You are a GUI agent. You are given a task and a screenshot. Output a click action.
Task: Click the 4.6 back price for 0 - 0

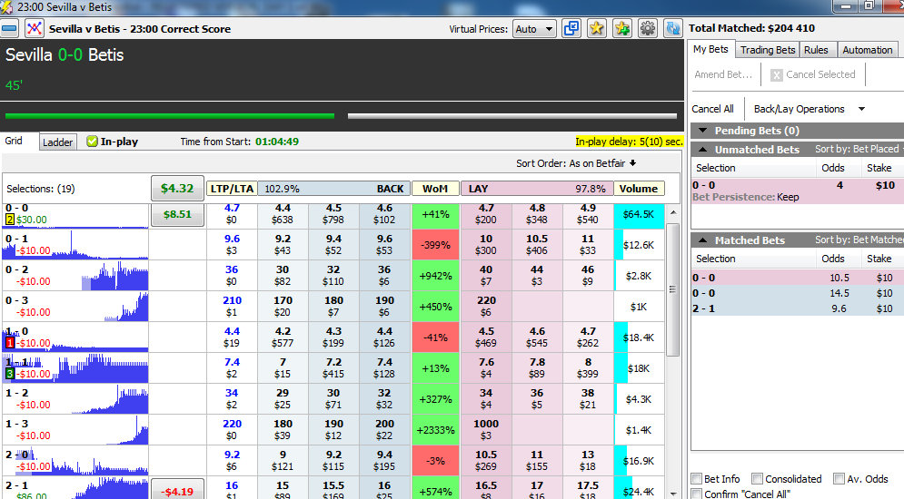(384, 213)
